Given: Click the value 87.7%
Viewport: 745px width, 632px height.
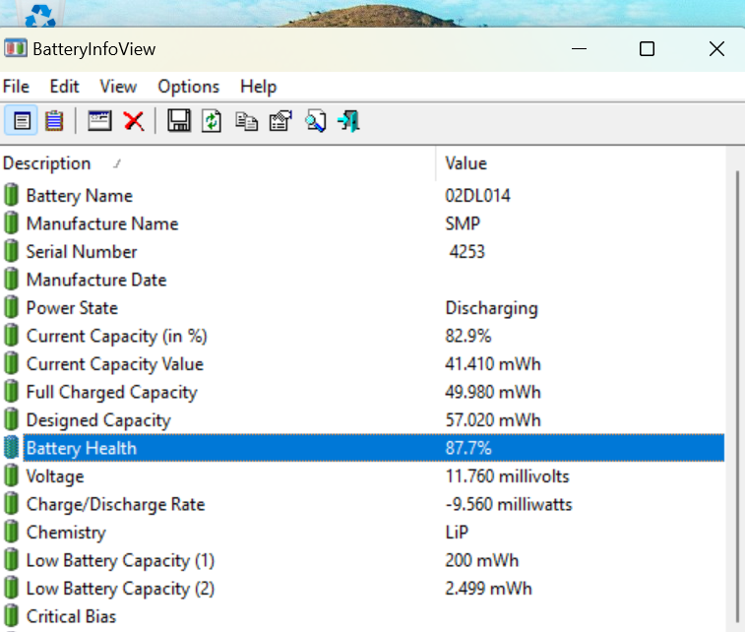Looking at the screenshot, I should (x=468, y=448).
